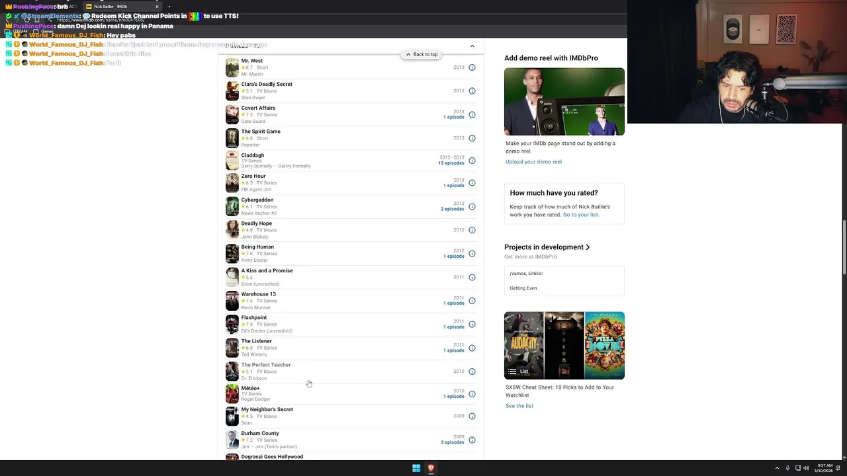Screen dimensions: 847x476
Task: Open The Perfect Teacher title link
Action: [x=265, y=365]
